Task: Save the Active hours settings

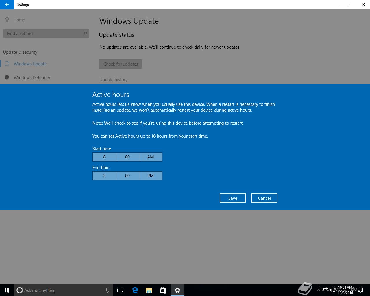Action: click(x=233, y=198)
